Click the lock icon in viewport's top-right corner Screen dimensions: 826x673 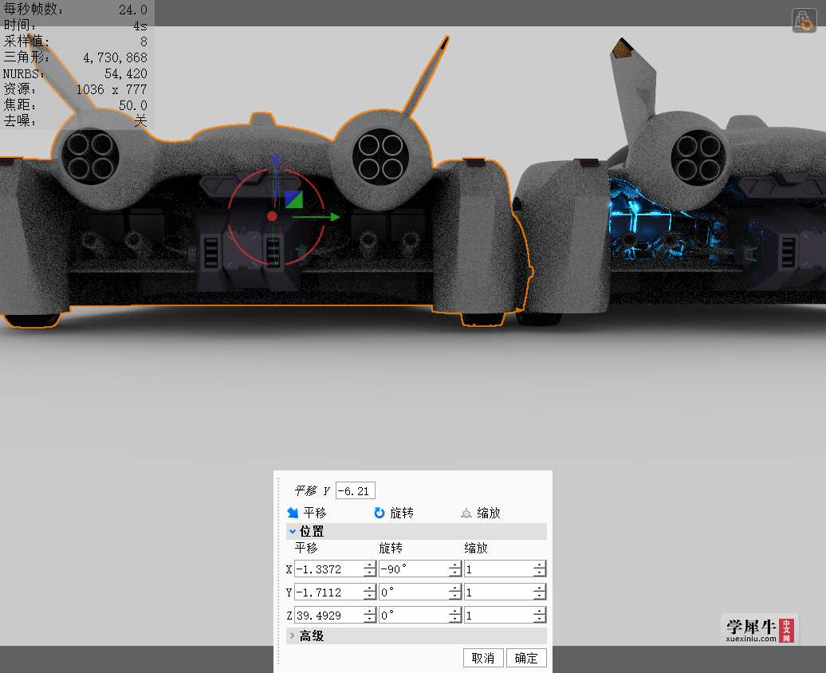804,21
